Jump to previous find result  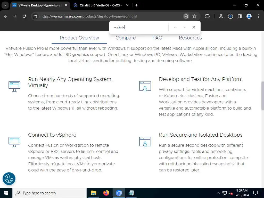(175, 27)
